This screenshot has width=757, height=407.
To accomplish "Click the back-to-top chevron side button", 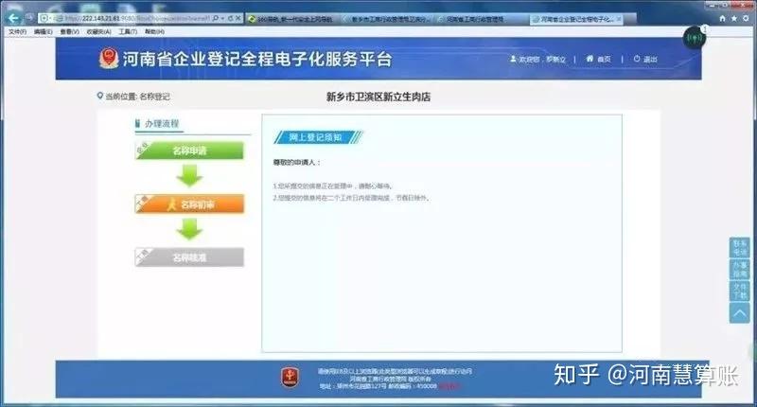I will click(x=740, y=313).
